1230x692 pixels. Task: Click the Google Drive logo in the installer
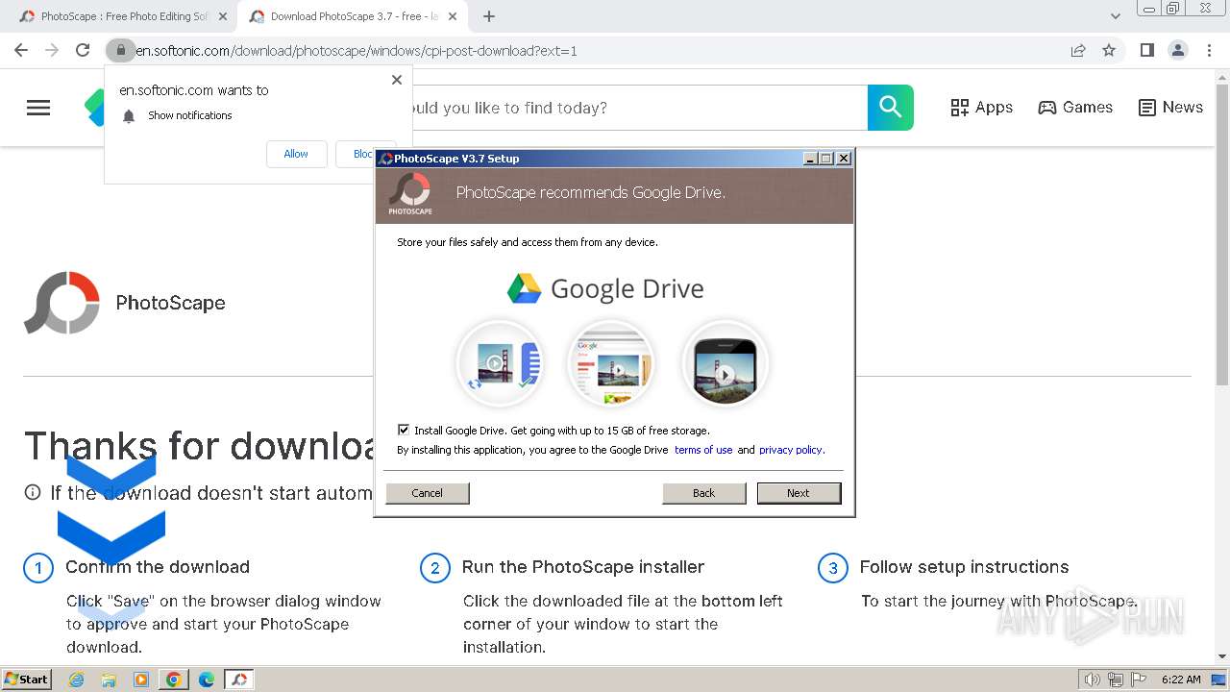click(605, 288)
